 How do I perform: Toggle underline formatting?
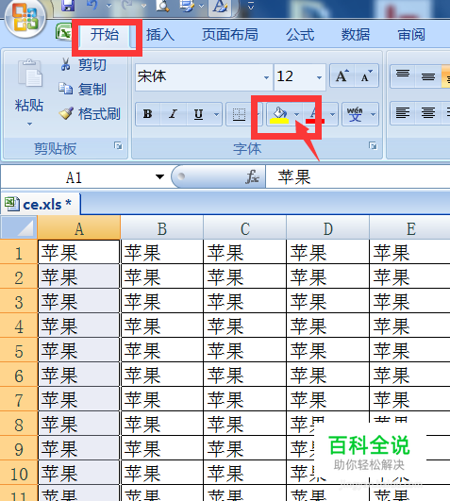tap(198, 114)
